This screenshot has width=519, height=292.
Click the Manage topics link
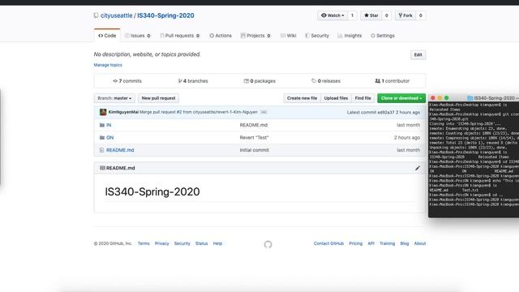[x=108, y=65]
